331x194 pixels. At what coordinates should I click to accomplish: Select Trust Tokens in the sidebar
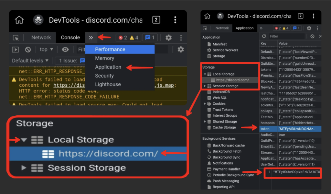pos(223,110)
